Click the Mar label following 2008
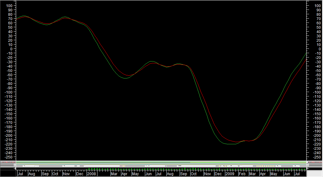323x177 pixels. [x=114, y=174]
